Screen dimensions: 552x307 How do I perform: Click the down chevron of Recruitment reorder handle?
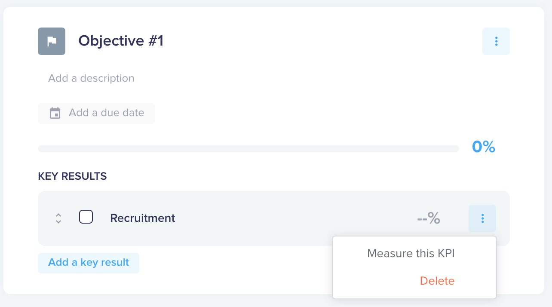pyautogui.click(x=58, y=222)
